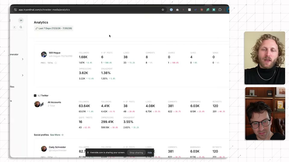Click the 'Social profiles' label

pos(41,135)
